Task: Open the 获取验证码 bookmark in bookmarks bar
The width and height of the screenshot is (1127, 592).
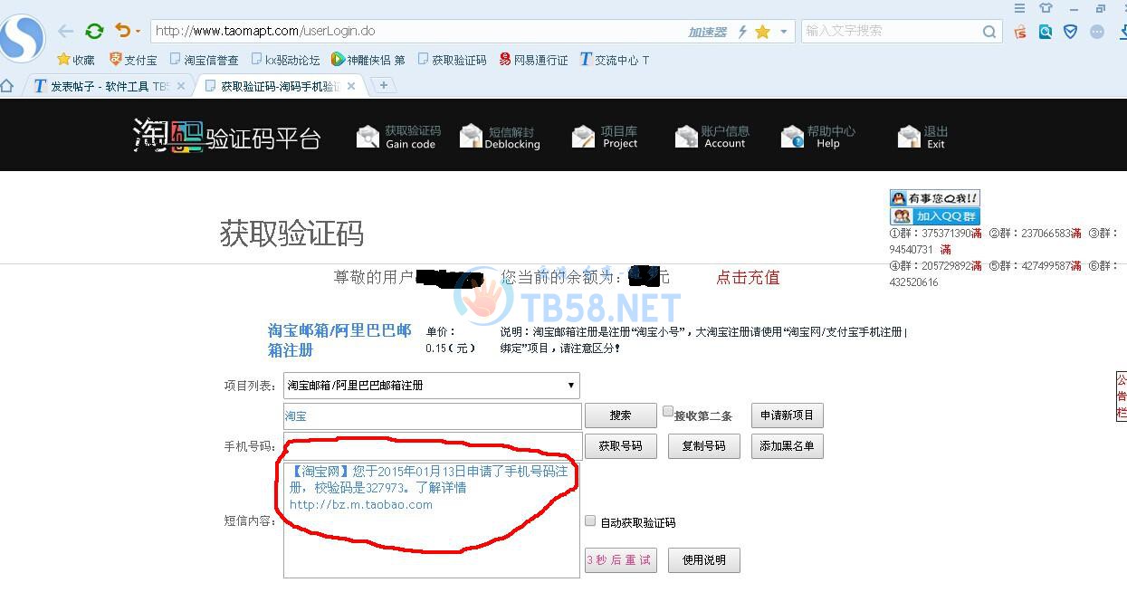Action: point(452,60)
